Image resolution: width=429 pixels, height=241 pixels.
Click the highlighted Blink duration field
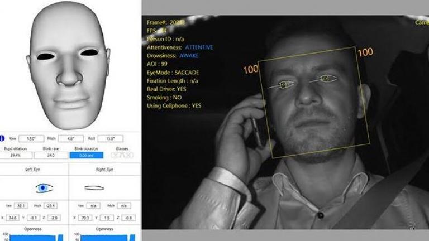(85, 155)
